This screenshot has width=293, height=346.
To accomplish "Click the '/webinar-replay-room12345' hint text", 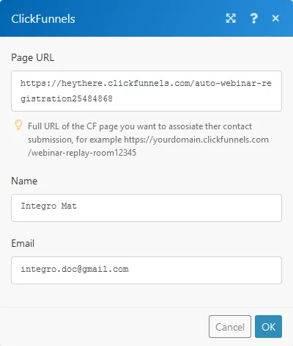I will pyautogui.click(x=82, y=153).
